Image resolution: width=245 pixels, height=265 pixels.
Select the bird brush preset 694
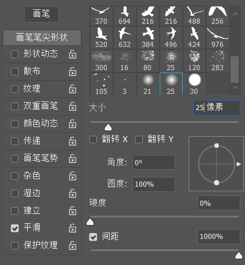coord(125,16)
